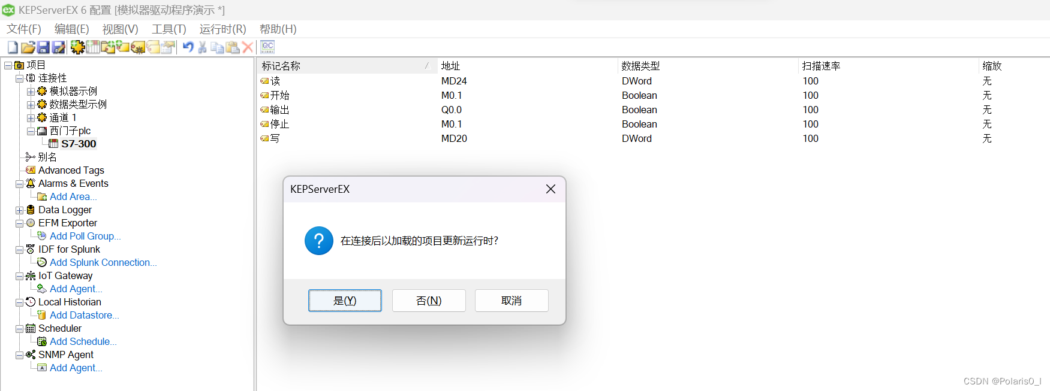Select the Advanced Tags tree item
This screenshot has height=391, width=1050.
point(71,170)
